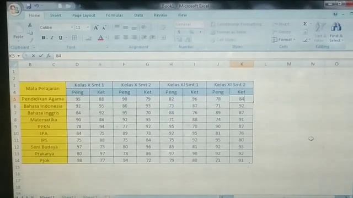The width and height of the screenshot is (353, 198).
Task: Switch to the Sheet1 tab
Action: (47, 196)
